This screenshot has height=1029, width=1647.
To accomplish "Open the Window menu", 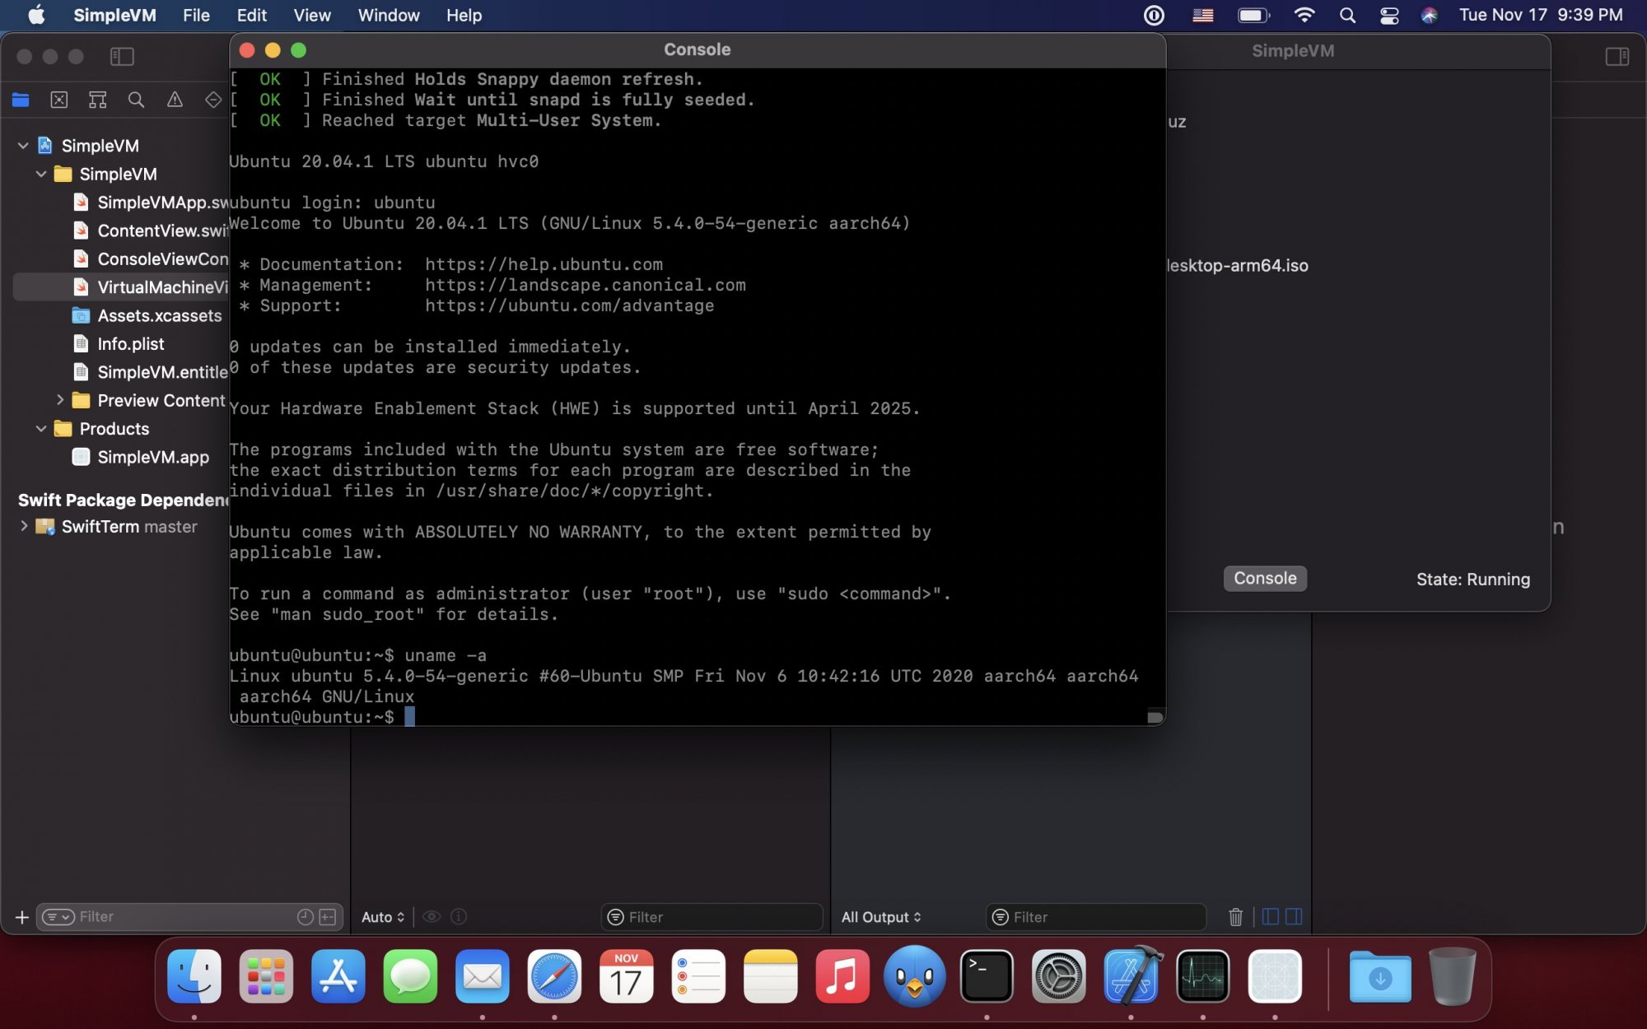I will (x=388, y=15).
